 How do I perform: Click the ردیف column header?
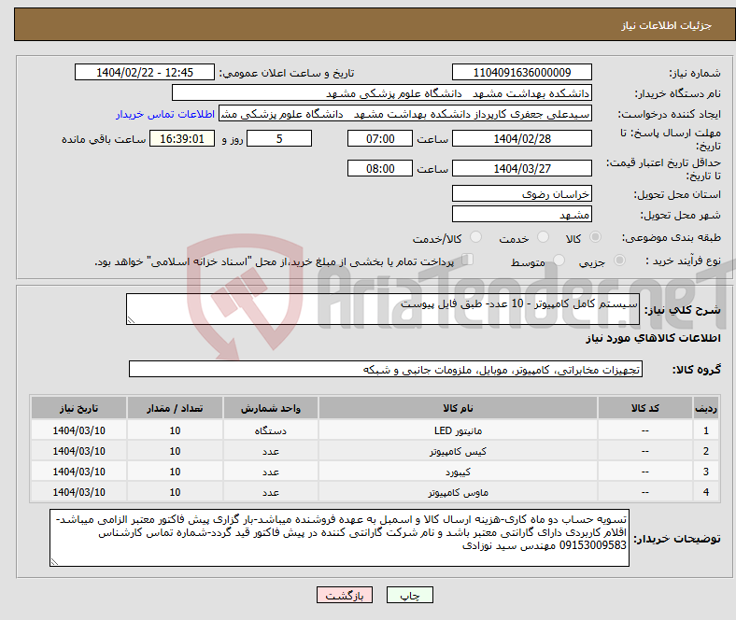705,408
